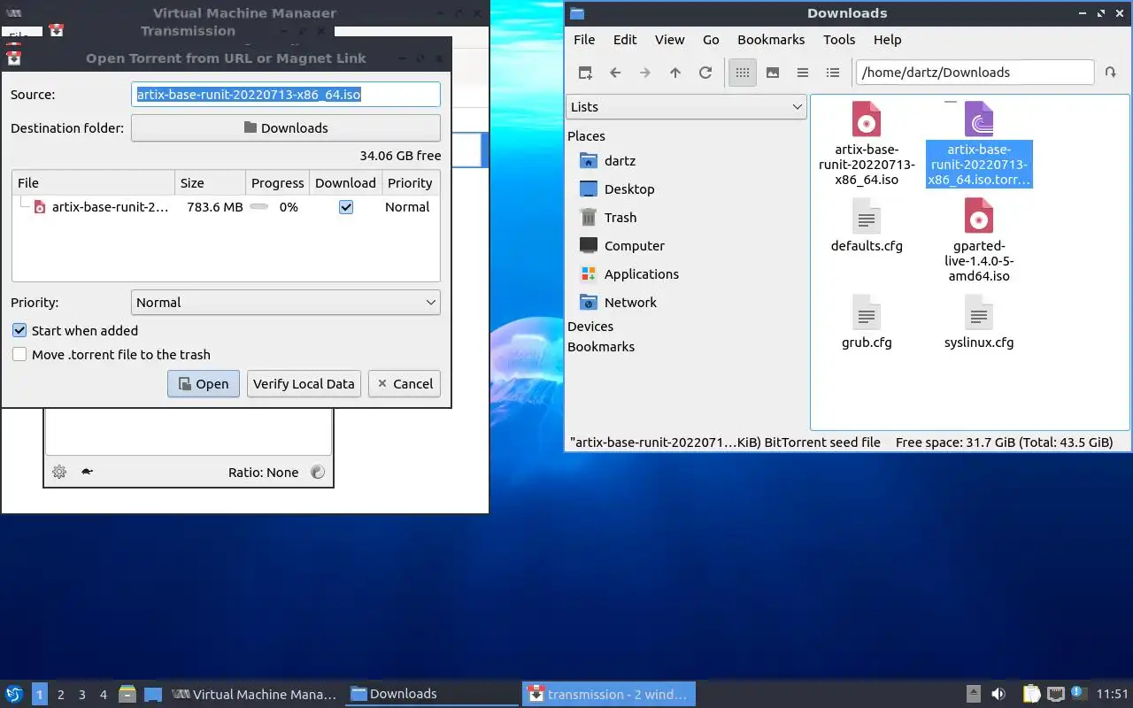Select the artix-base-runit torrent file
1133x708 pixels.
tap(979, 143)
